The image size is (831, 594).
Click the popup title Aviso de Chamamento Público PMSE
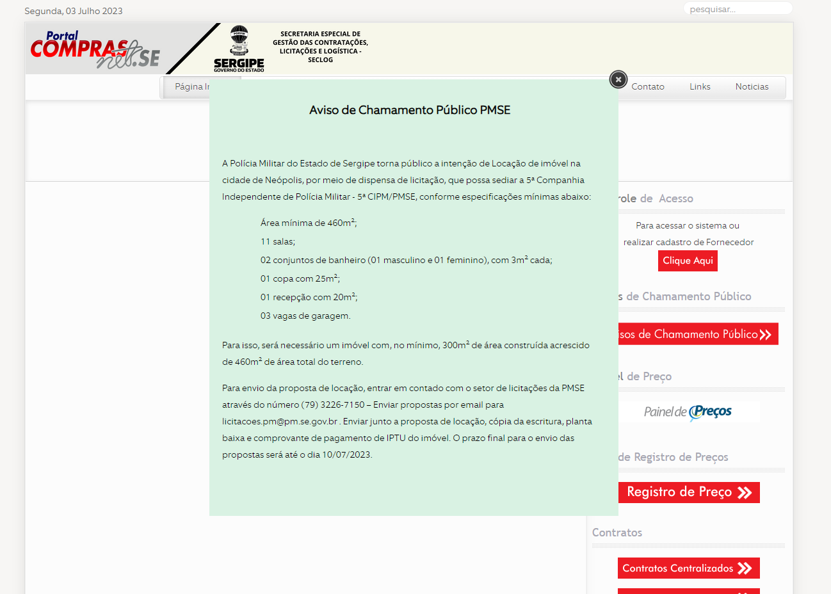pos(410,110)
